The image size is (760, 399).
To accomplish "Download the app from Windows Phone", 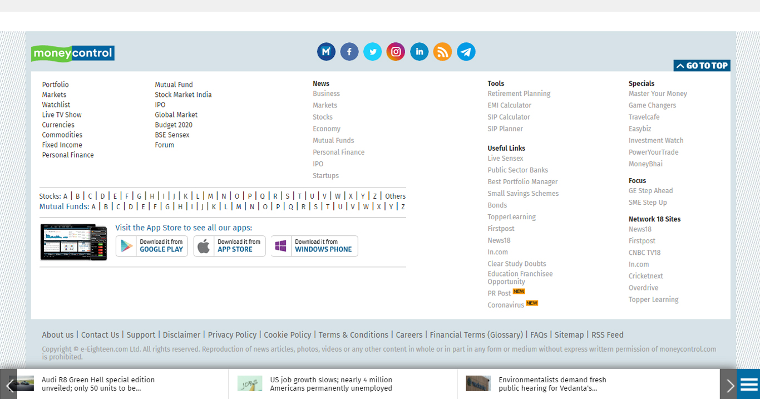I will point(314,246).
